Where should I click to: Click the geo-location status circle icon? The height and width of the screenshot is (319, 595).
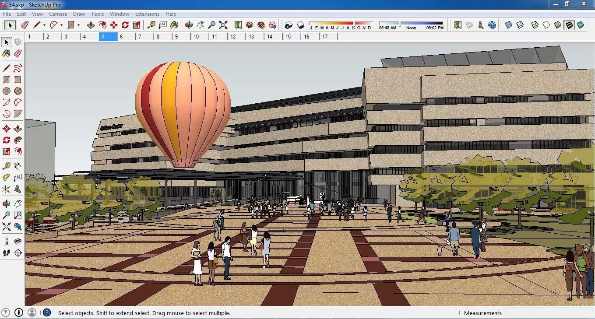click(6, 312)
